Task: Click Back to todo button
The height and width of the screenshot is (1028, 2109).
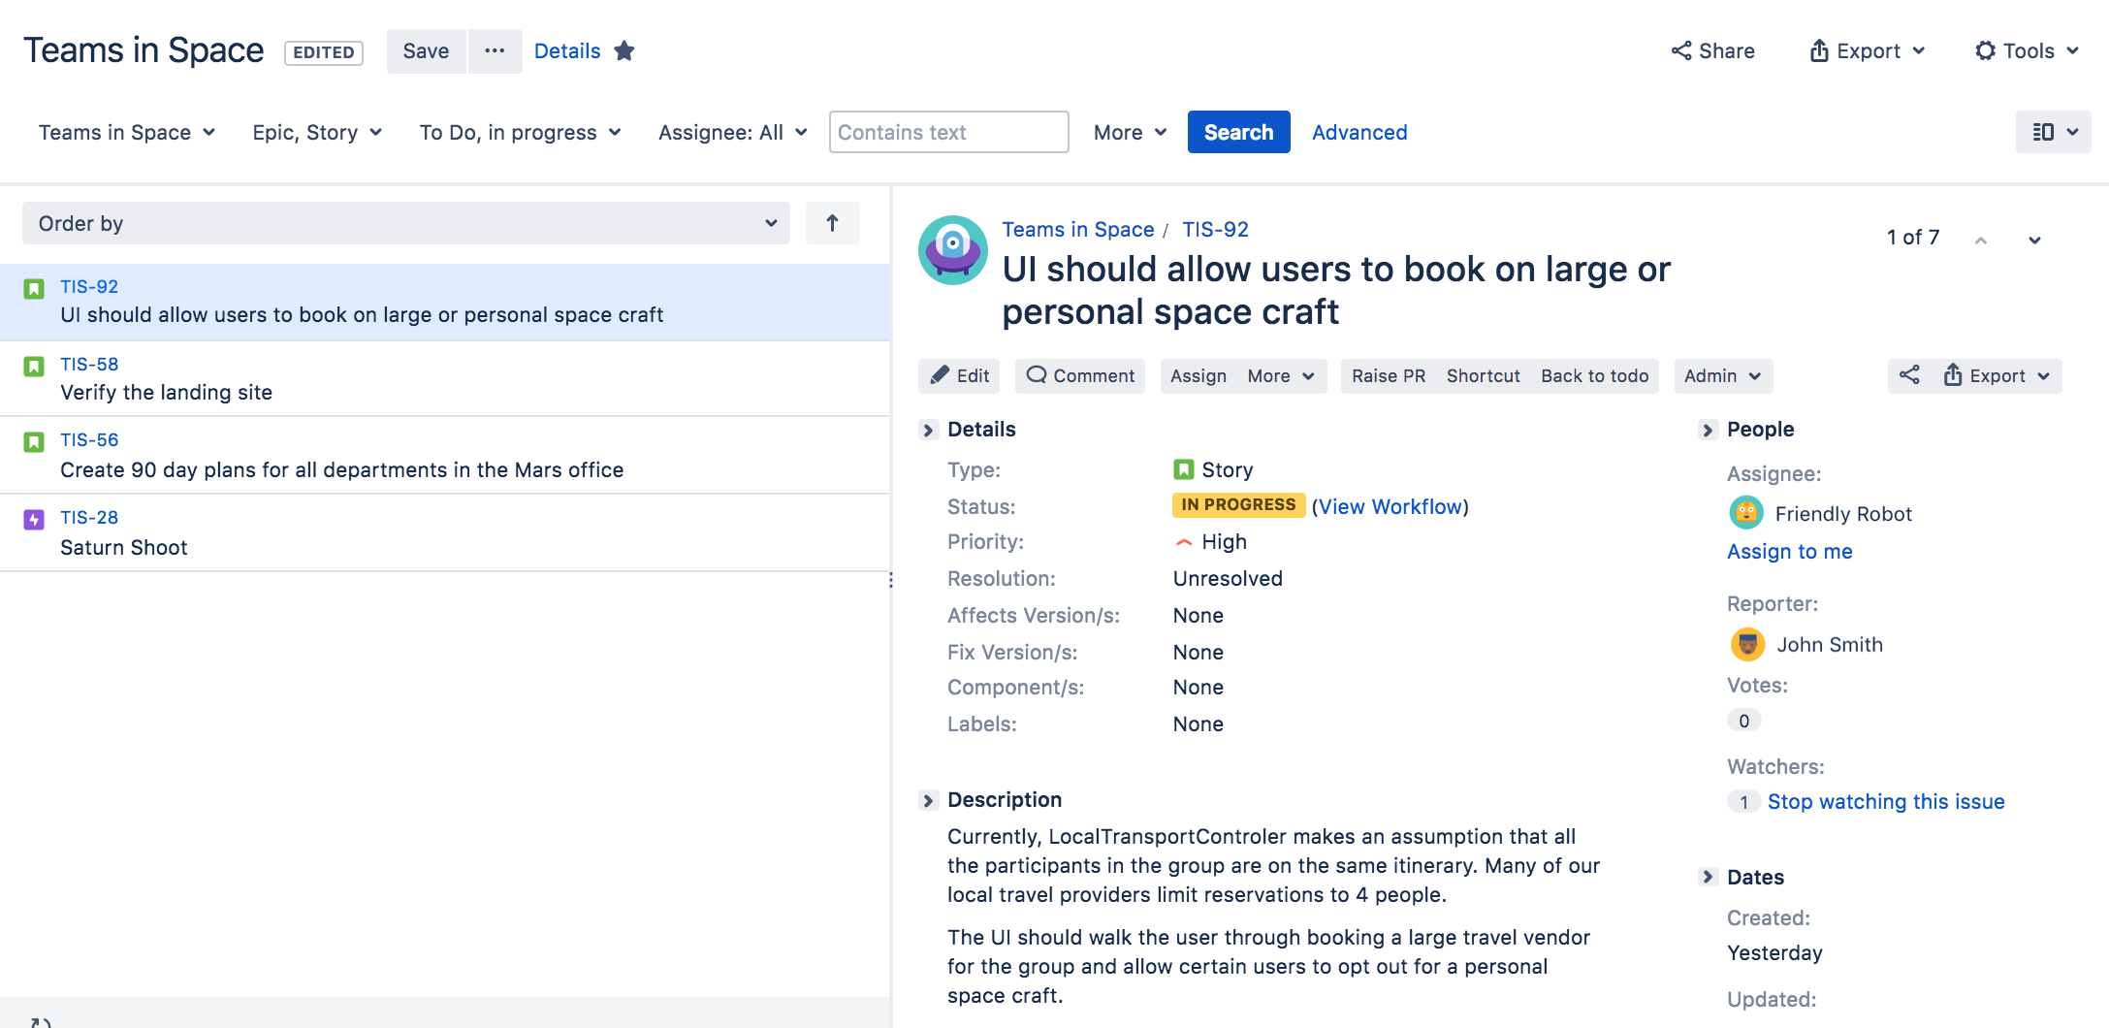Action: [x=1594, y=375]
